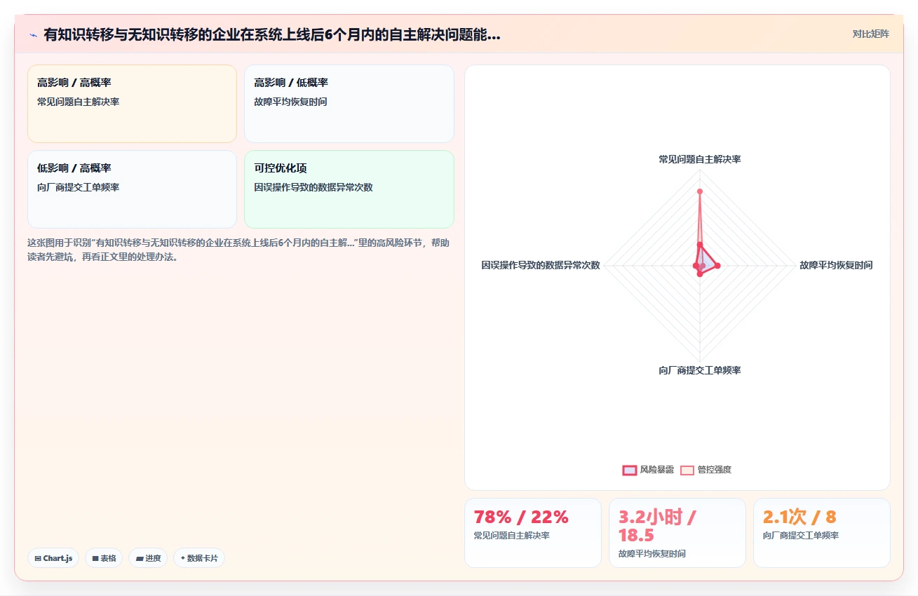The width and height of the screenshot is (918, 596).
Task: Click the zigzag icon beside the header title
Action: coord(33,35)
